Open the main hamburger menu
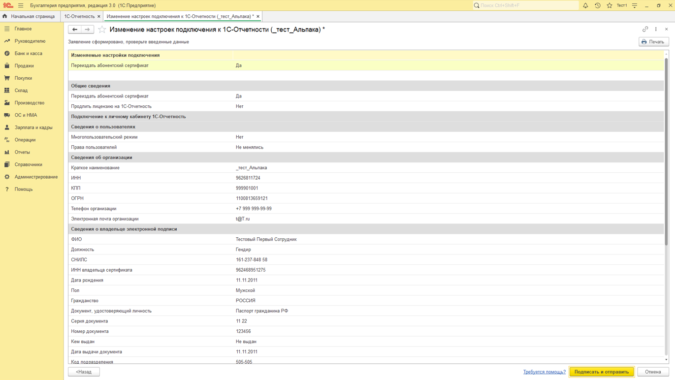 point(21,5)
